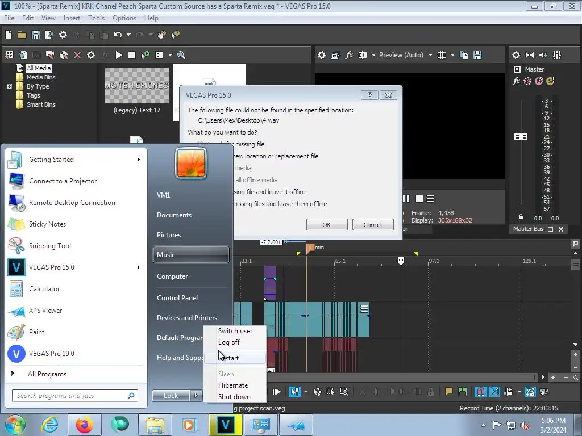Open Overlays grid dropdown arrow
The image size is (582, 436).
pos(452,55)
